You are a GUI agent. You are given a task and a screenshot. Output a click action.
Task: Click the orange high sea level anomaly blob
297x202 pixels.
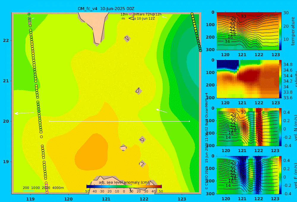[x=92, y=152]
